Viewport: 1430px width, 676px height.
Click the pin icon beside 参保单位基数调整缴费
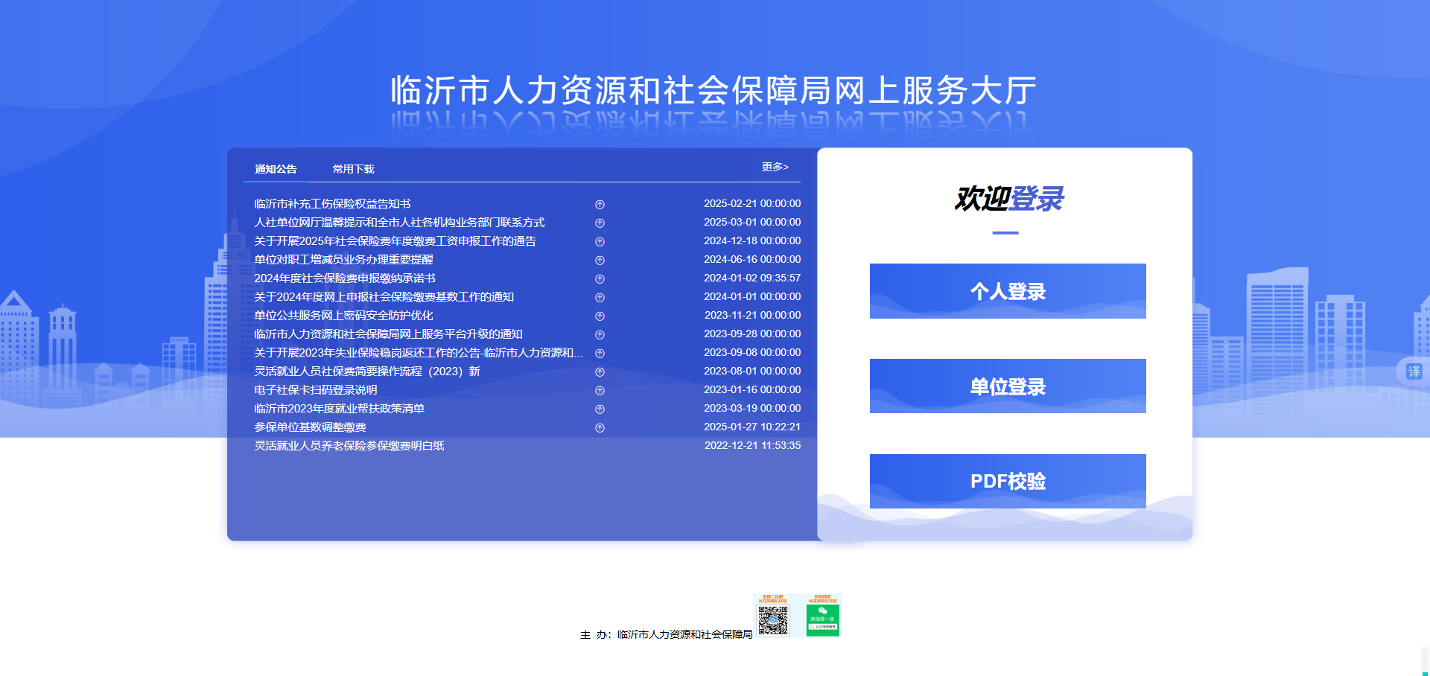click(600, 428)
